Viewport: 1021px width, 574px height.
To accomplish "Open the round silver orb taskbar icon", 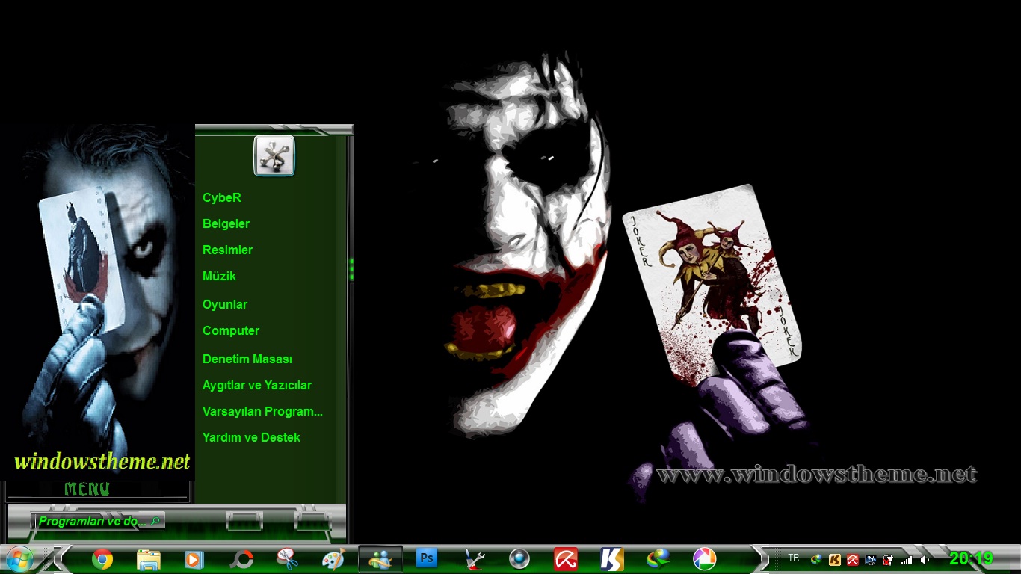I will [x=519, y=559].
